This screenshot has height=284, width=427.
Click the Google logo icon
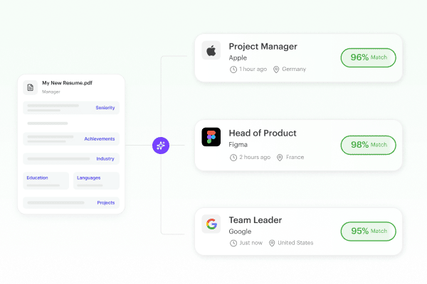coord(211,224)
